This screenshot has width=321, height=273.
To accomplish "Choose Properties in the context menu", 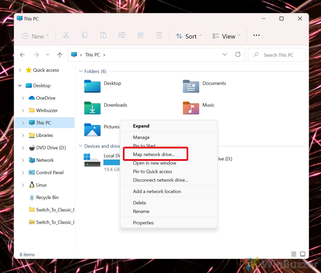I will coord(169,223).
